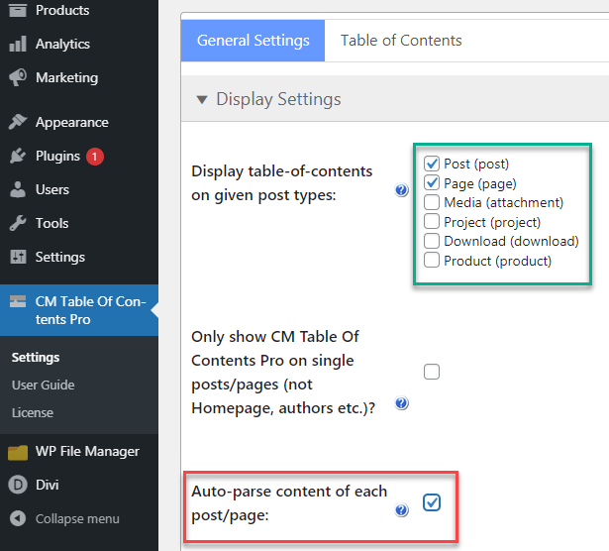The image size is (609, 551).
Task: Switch to the General Settings tab
Action: pos(253,41)
